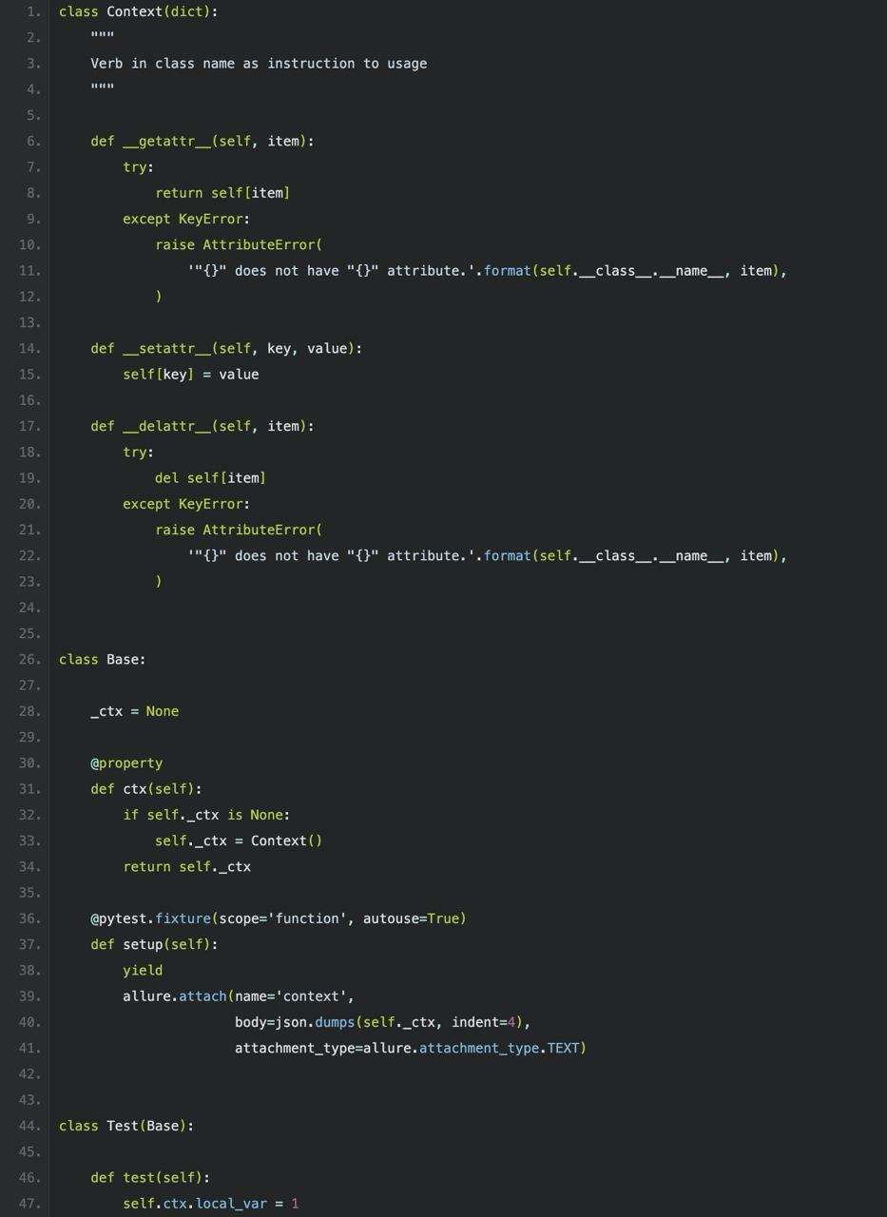Click line number 25 in the gutter
The width and height of the screenshot is (887, 1217).
29,634
